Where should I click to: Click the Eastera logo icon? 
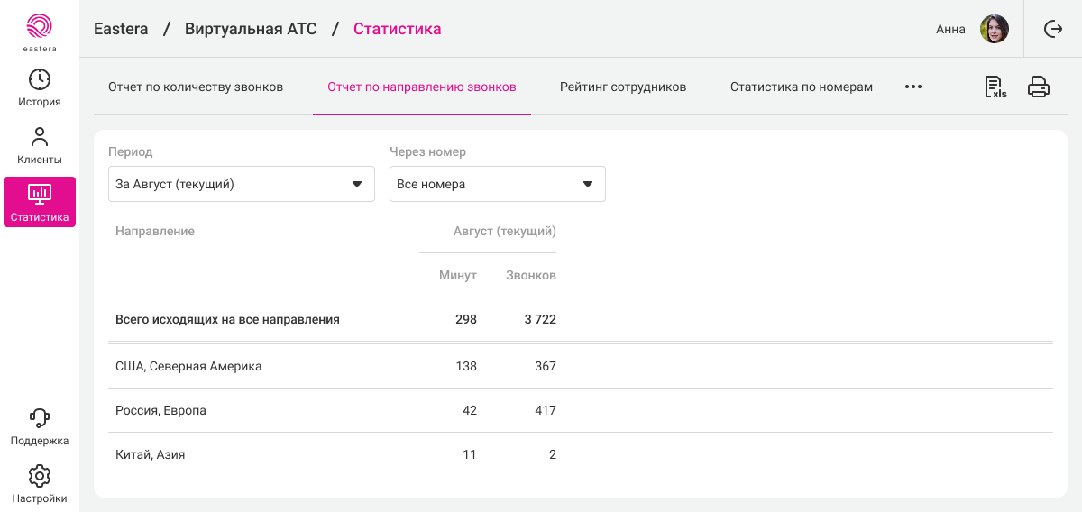(x=40, y=27)
